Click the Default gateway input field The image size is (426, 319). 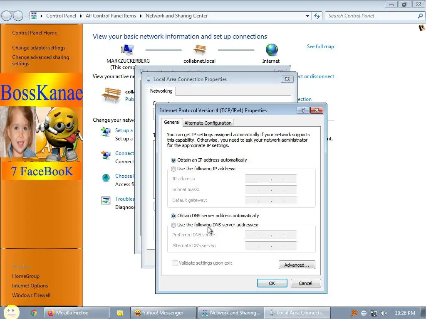271,200
